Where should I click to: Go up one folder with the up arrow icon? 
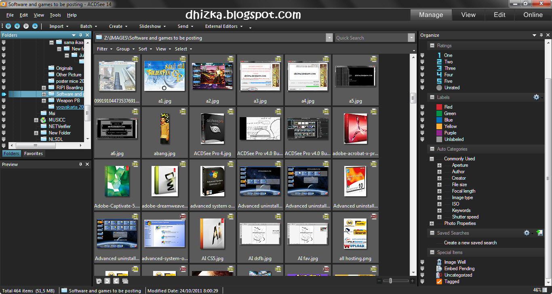[x=35, y=26]
